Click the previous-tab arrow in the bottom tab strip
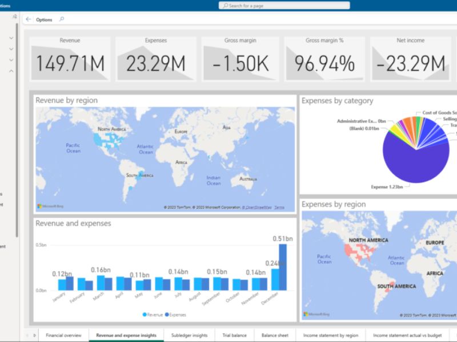 tap(27, 335)
